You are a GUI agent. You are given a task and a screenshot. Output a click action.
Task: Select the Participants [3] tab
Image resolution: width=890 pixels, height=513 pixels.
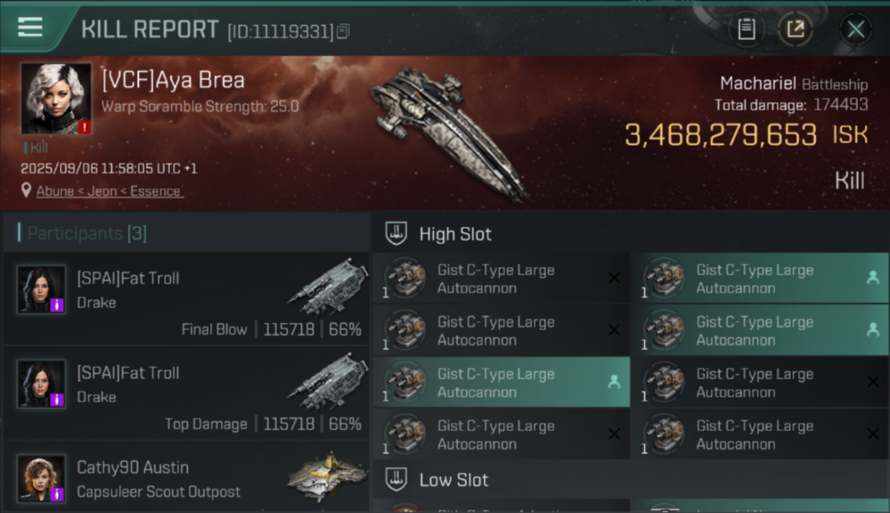(87, 233)
